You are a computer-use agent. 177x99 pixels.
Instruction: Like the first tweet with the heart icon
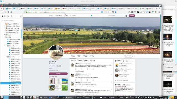coord(87,69)
